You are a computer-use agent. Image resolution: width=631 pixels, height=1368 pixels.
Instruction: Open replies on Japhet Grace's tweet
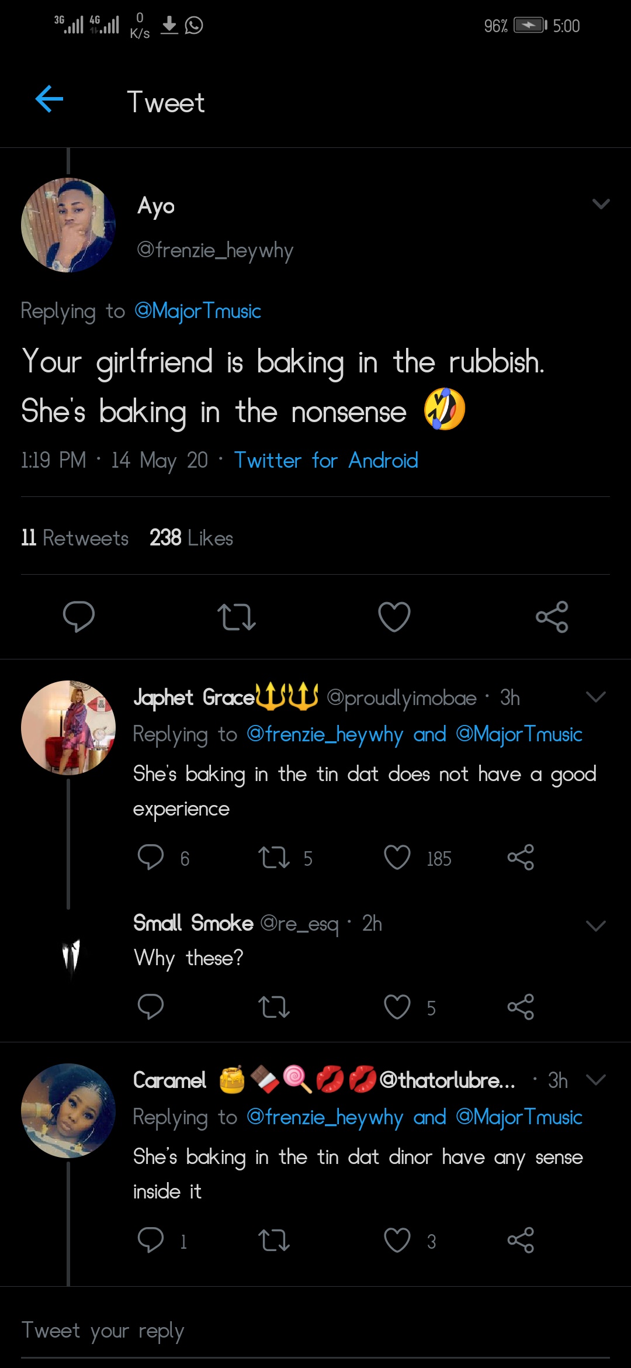pos(151,858)
